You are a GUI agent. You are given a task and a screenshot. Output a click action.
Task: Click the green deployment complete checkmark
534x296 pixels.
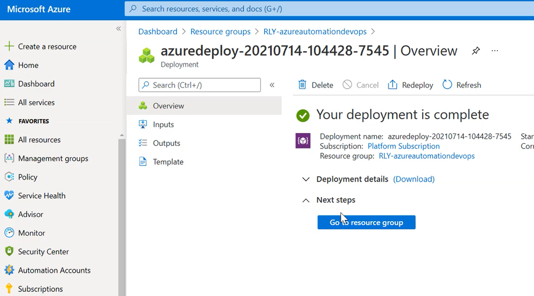[x=303, y=116]
